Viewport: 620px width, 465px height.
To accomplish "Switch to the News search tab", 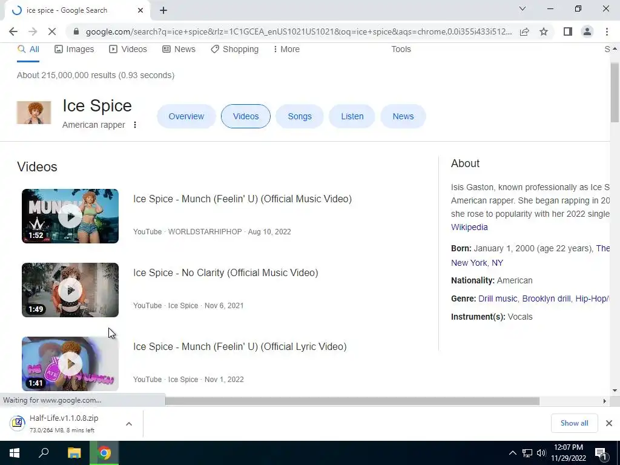I will tap(179, 49).
